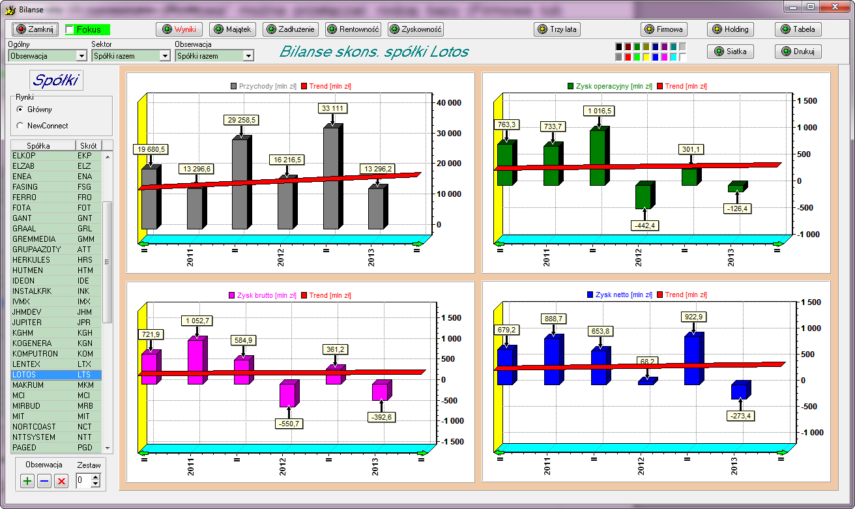
Task: Open the Ogólny dropdown
Action: coord(81,56)
